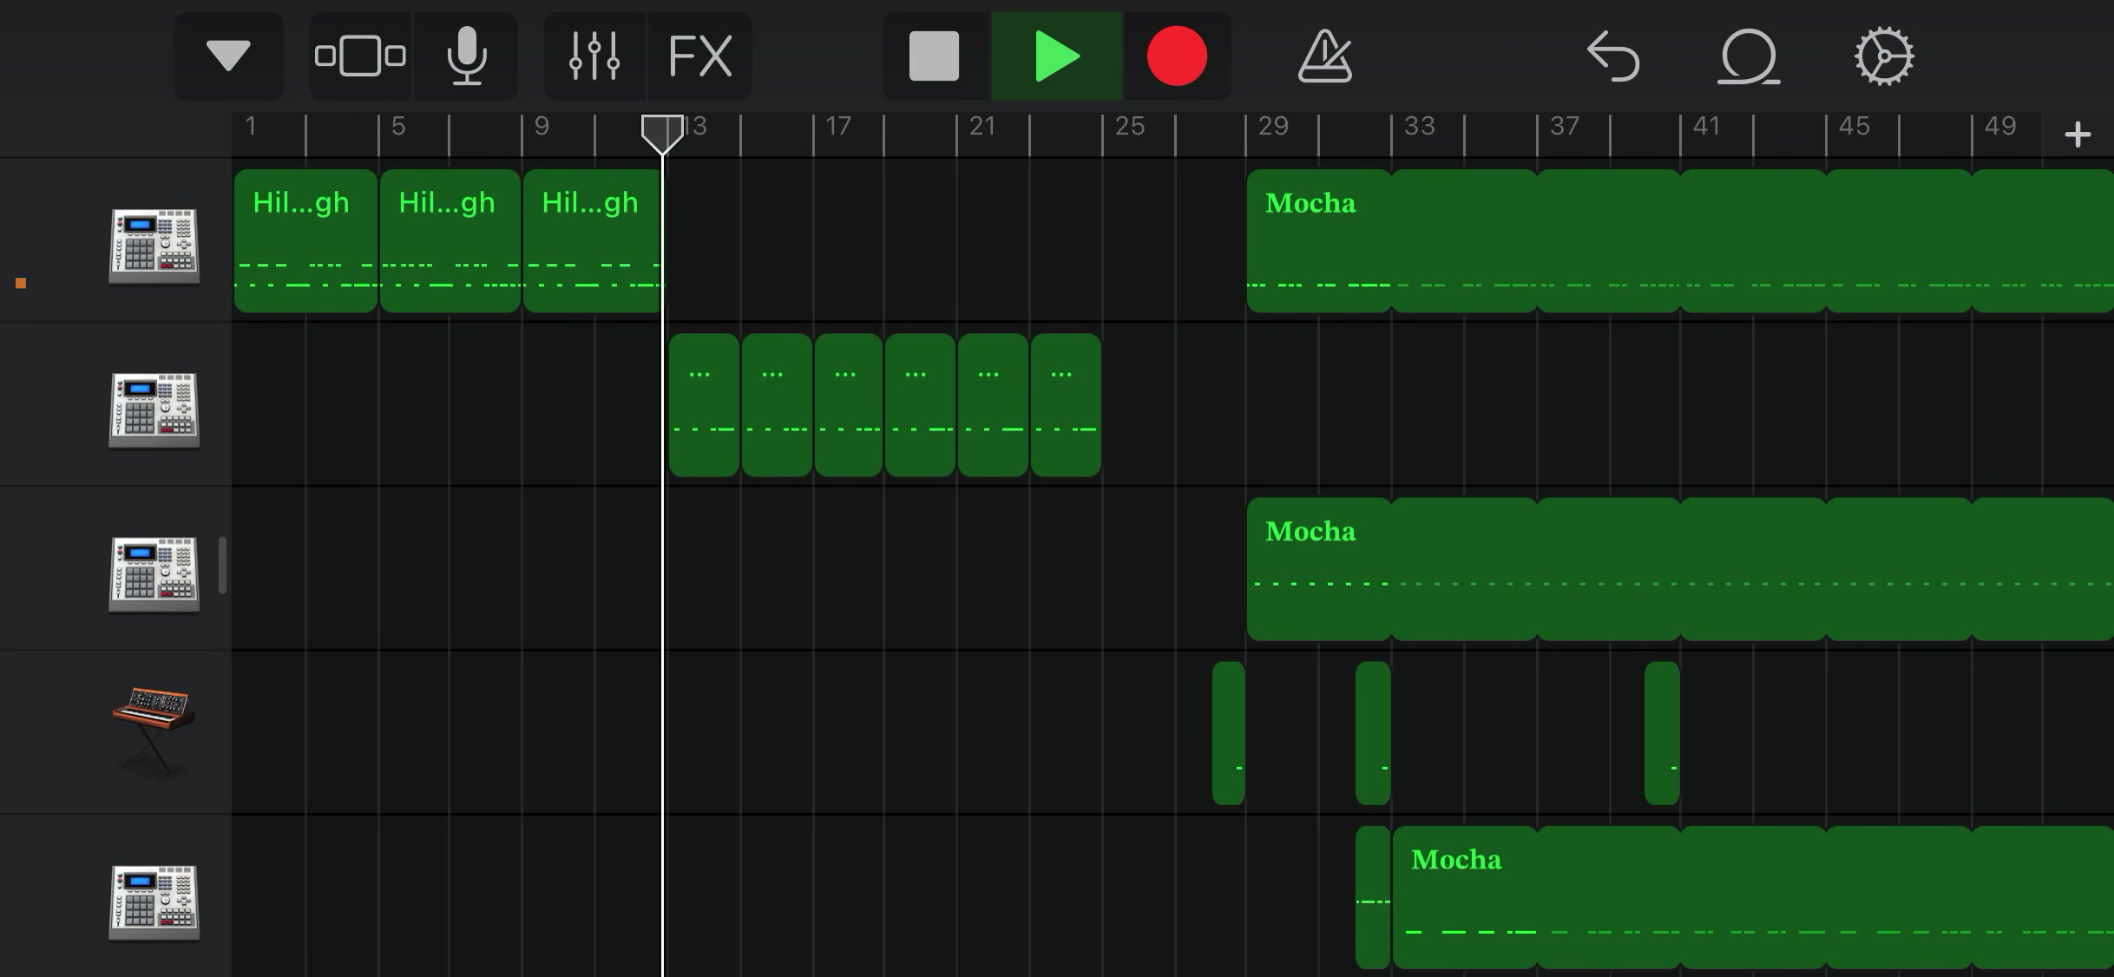
Task: Select the first small region on second track
Action: pos(704,405)
